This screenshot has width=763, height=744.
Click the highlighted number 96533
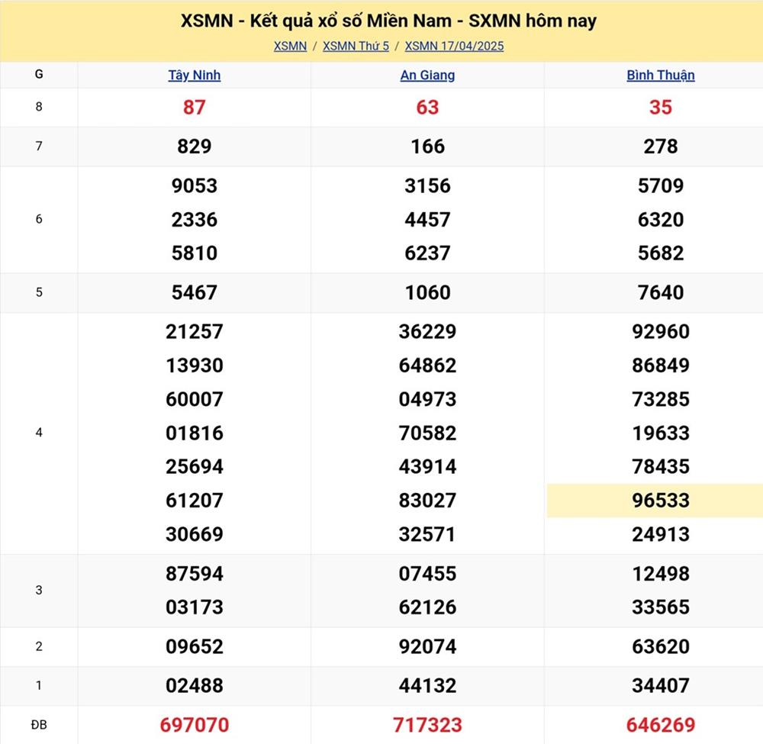[660, 501]
